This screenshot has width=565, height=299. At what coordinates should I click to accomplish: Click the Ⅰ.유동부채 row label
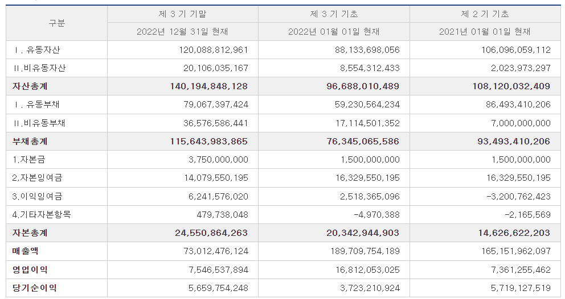tap(36, 105)
